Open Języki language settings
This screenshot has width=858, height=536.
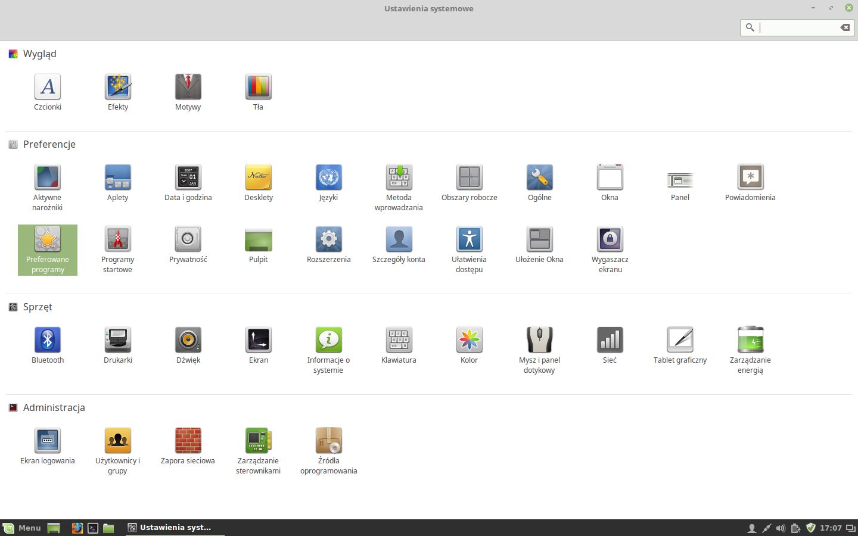pyautogui.click(x=329, y=183)
